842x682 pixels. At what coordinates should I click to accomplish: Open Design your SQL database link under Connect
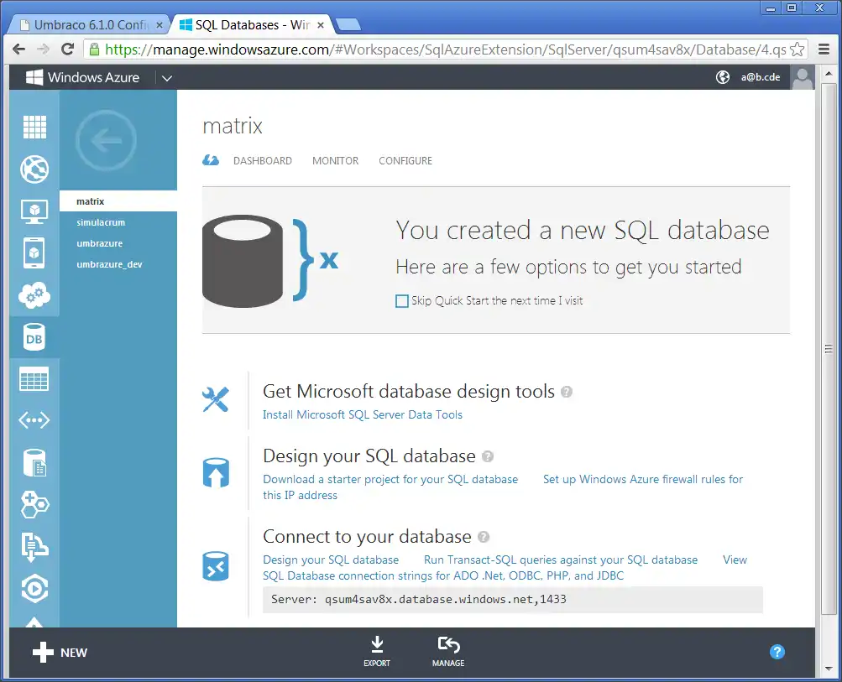point(331,560)
